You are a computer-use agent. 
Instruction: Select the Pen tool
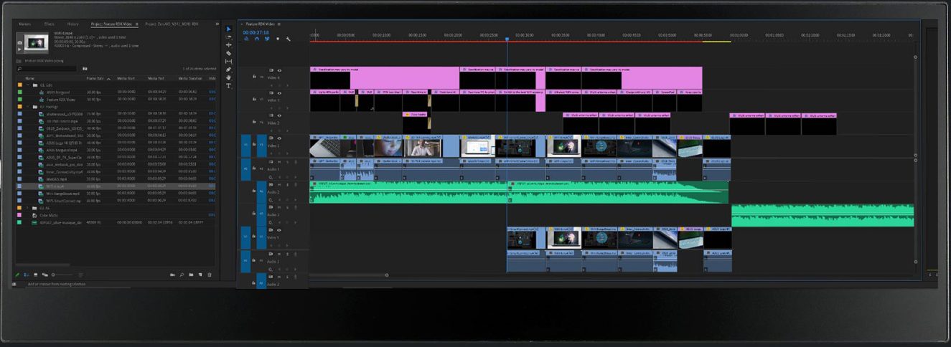[x=229, y=70]
